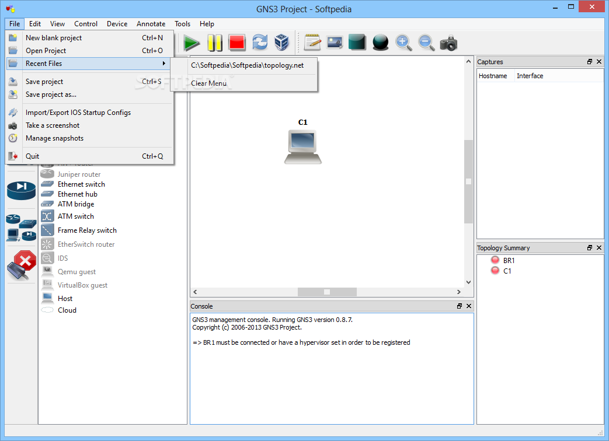Undock the Topology Summary panel
This screenshot has width=609, height=441.
tap(590, 247)
